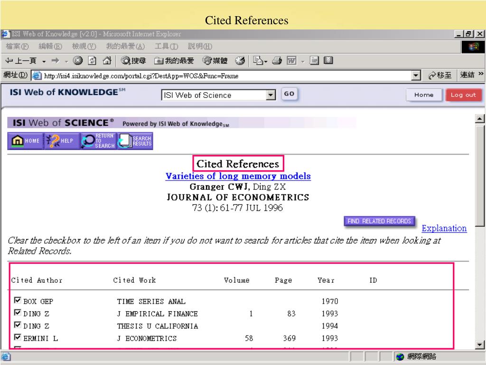Click the IE icon in the status bar

pyautogui.click(x=6, y=356)
